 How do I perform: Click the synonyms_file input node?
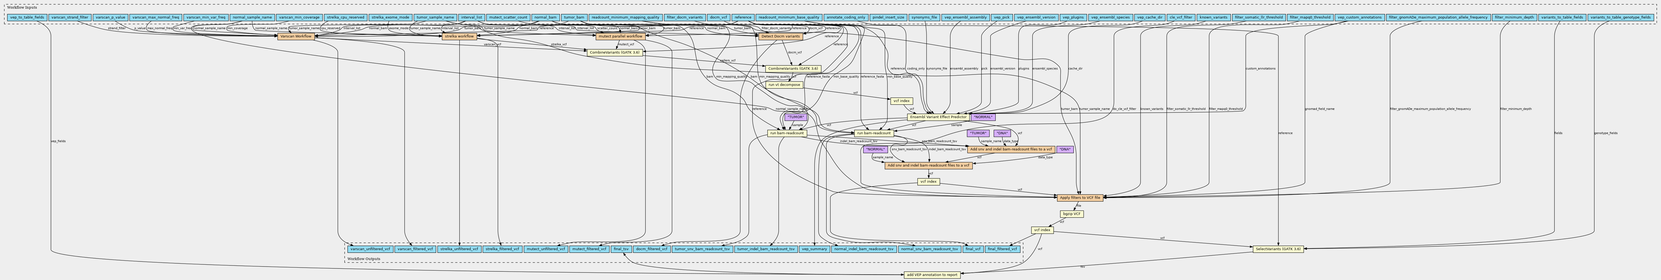pyautogui.click(x=925, y=17)
